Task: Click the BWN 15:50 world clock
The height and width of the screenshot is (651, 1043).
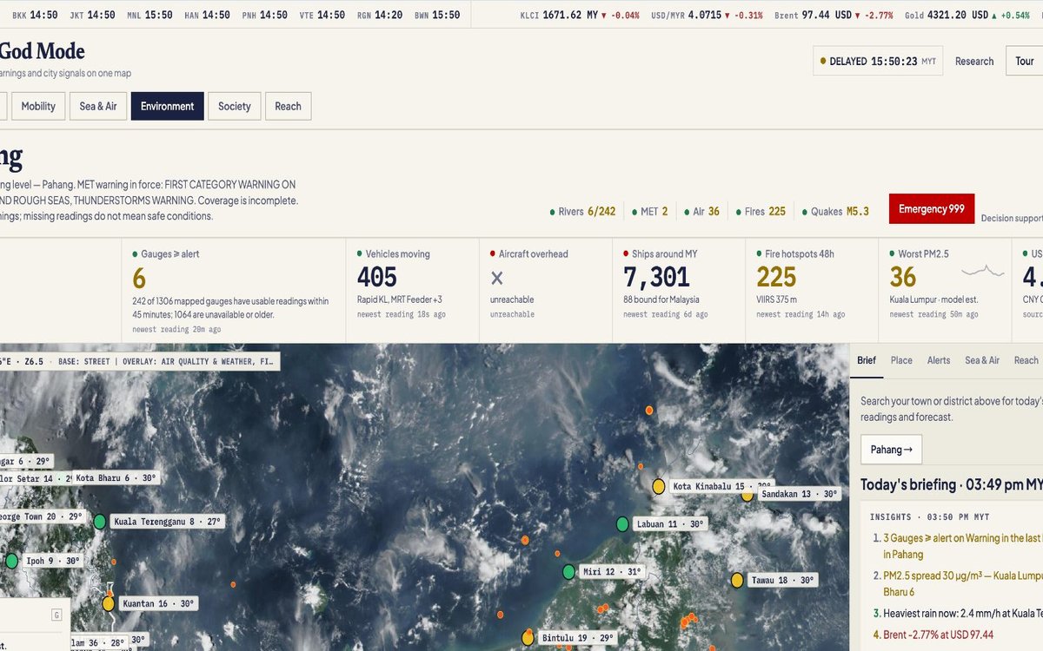Action: point(437,16)
